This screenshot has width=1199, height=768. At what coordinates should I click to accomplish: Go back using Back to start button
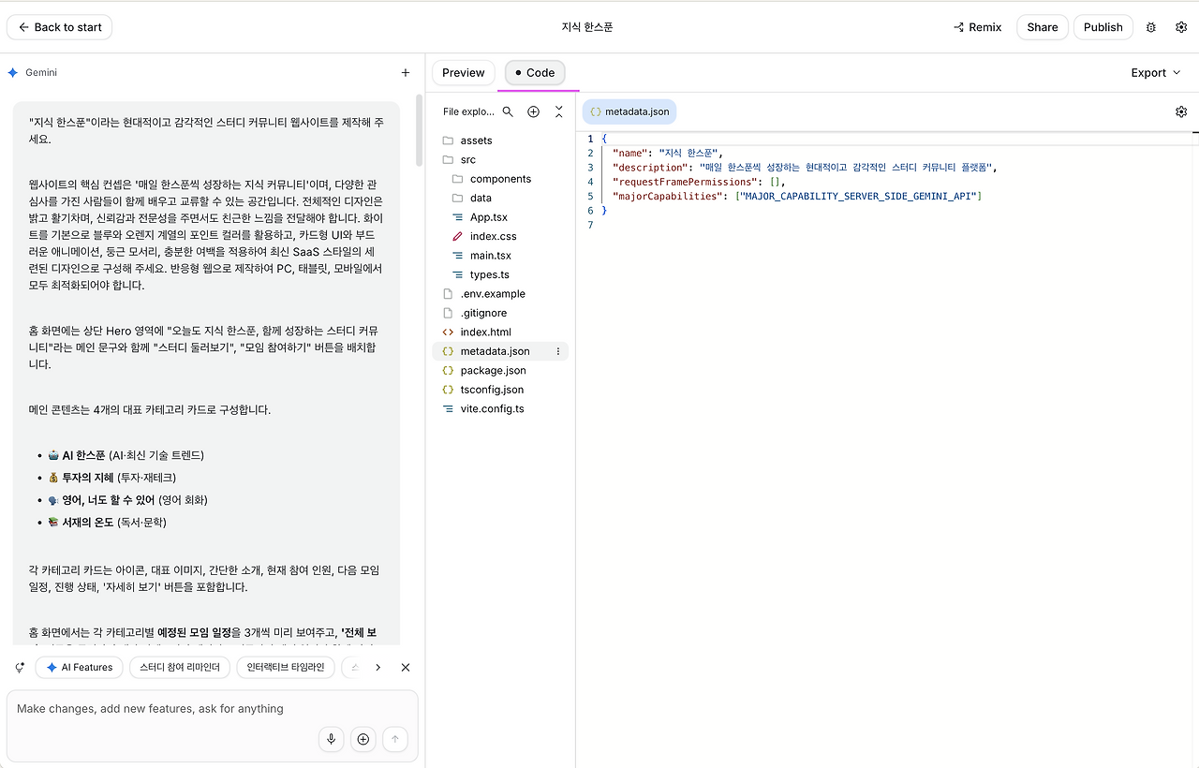(x=59, y=27)
